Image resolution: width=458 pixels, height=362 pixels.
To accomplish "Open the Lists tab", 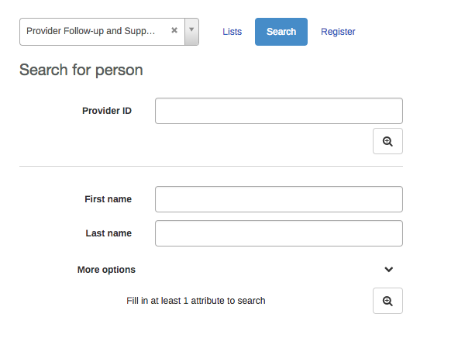I will tap(232, 32).
